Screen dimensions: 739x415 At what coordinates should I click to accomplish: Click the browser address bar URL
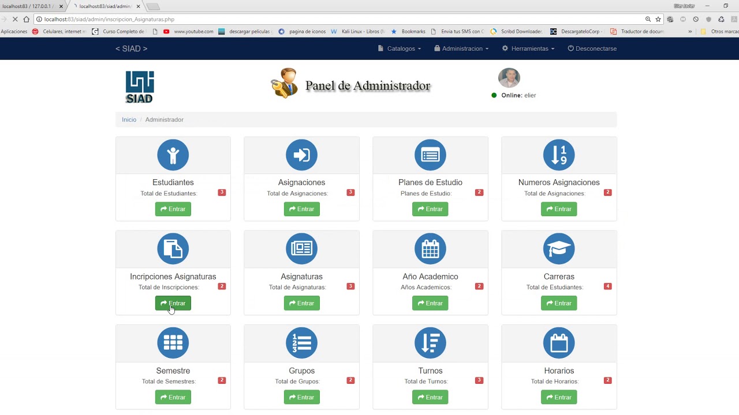tap(109, 19)
